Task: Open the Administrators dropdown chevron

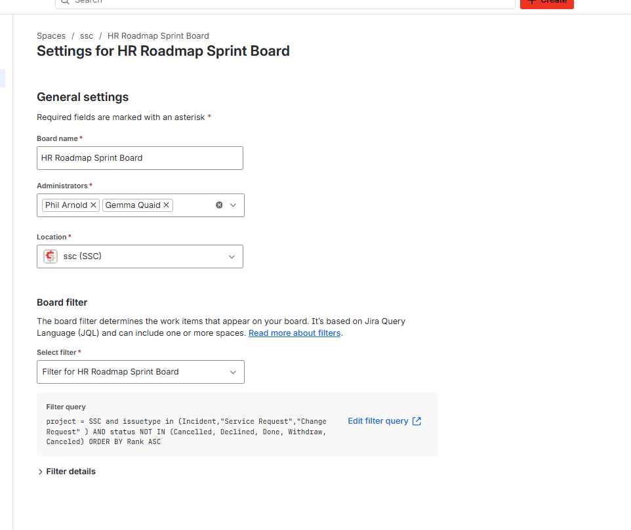Action: (x=233, y=205)
